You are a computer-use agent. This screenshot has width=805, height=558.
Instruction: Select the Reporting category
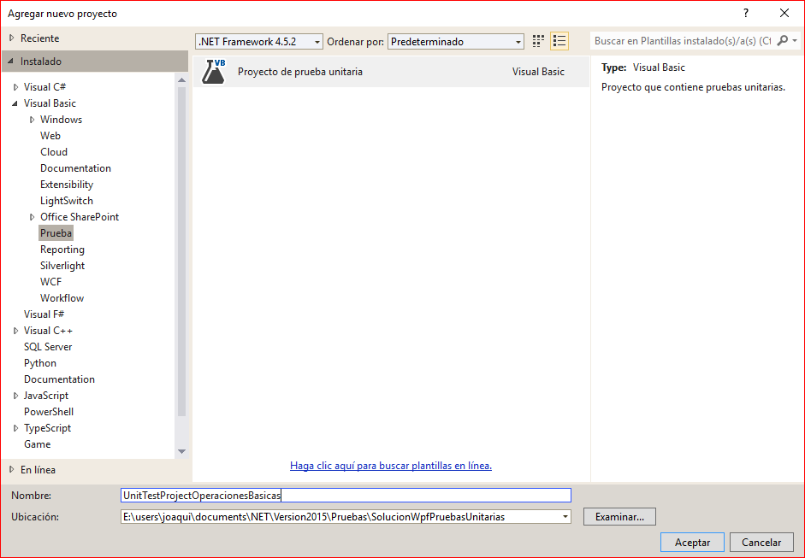(62, 250)
